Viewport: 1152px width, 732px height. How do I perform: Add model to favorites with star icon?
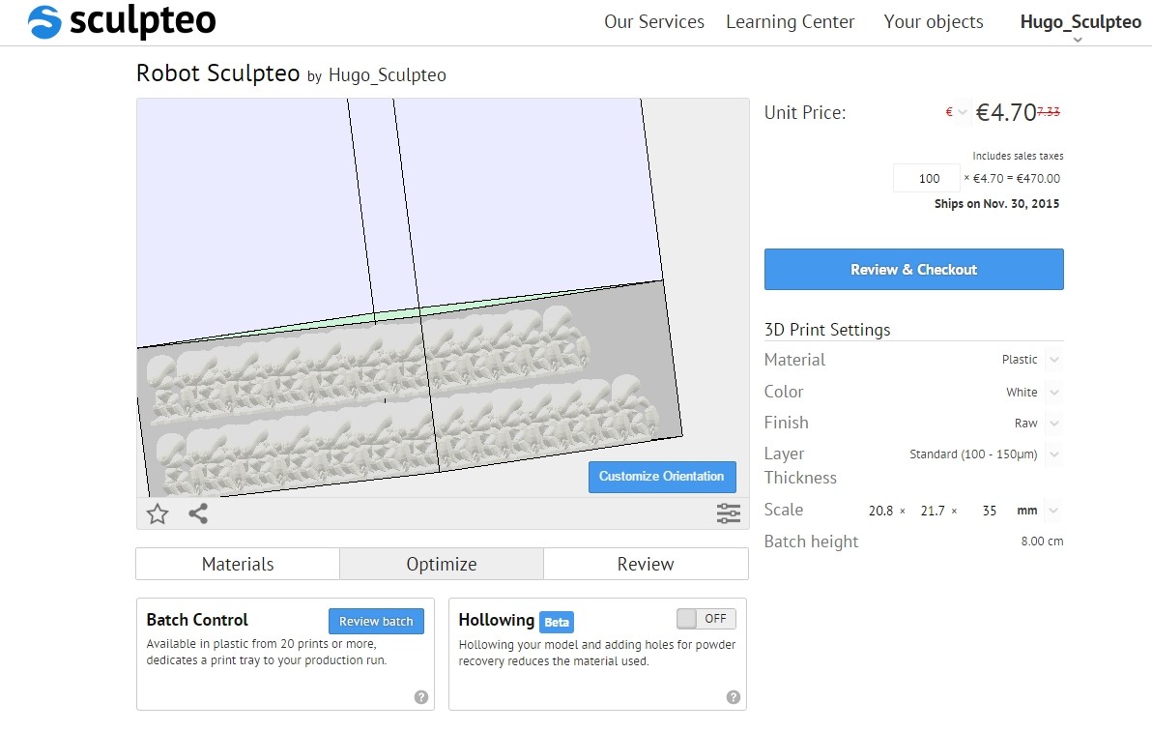coord(158,513)
